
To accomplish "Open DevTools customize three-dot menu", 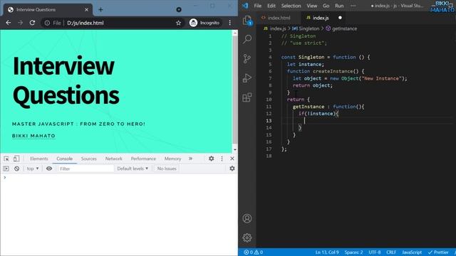I will 222,159.
